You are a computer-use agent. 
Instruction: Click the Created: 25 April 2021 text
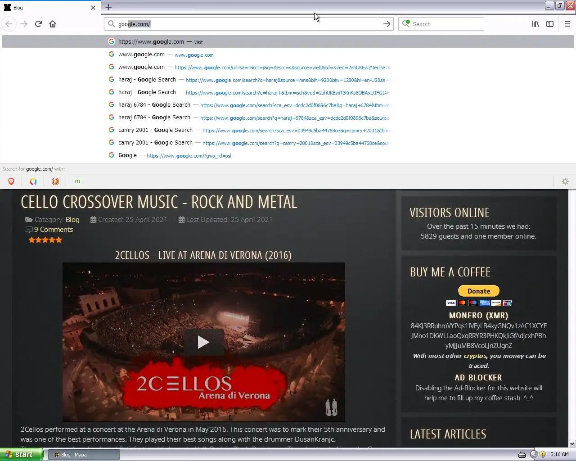(132, 220)
